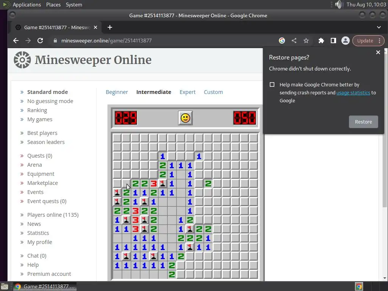Switch to Beginner difficulty
This screenshot has width=388, height=291.
[x=117, y=92]
